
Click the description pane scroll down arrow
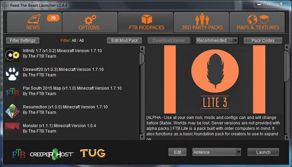(287, 137)
